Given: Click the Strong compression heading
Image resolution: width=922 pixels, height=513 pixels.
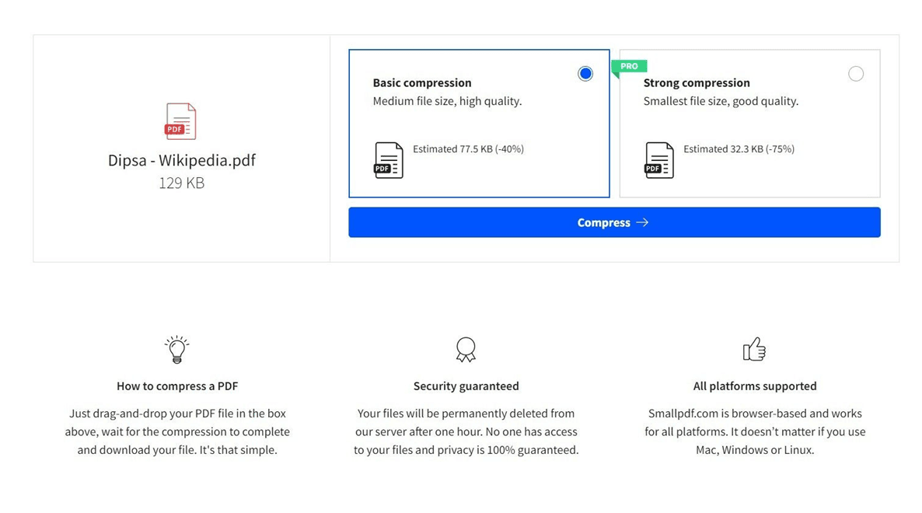Looking at the screenshot, I should click(x=697, y=83).
